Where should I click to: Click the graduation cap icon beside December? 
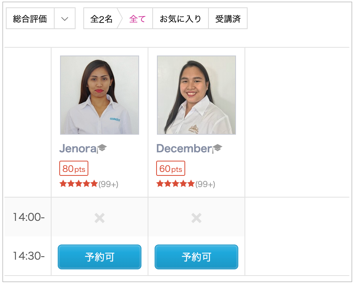218,148
